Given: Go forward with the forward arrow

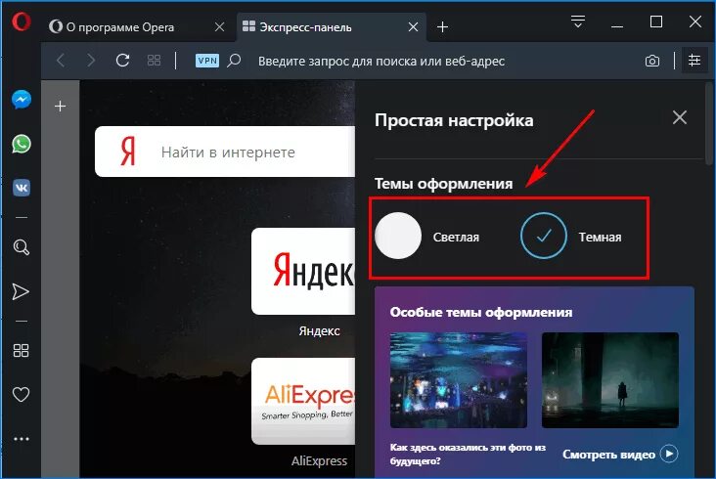Looking at the screenshot, I should pos(91,61).
